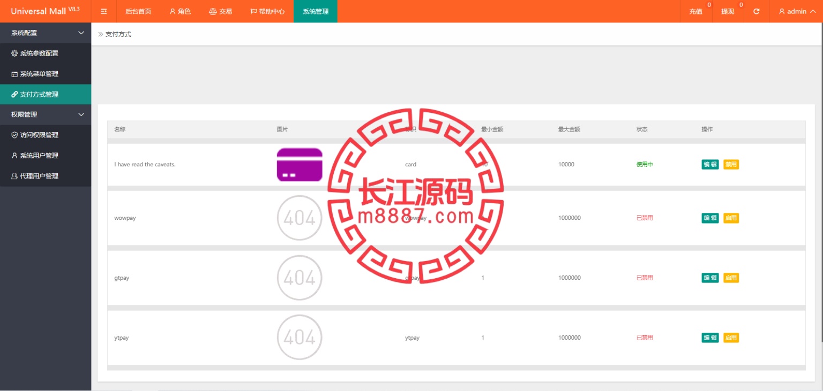Open 系统用户管理 in the sidebar
The image size is (823, 391).
(46, 156)
